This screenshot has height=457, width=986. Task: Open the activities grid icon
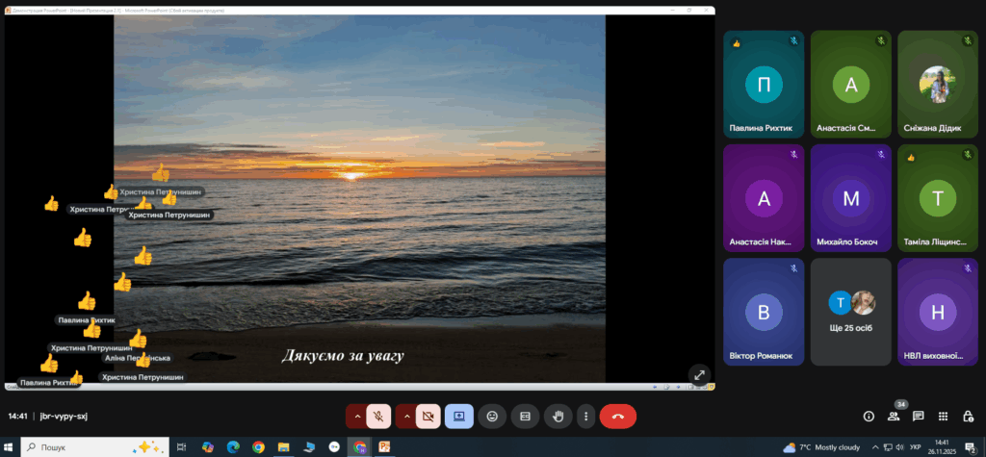(x=943, y=417)
